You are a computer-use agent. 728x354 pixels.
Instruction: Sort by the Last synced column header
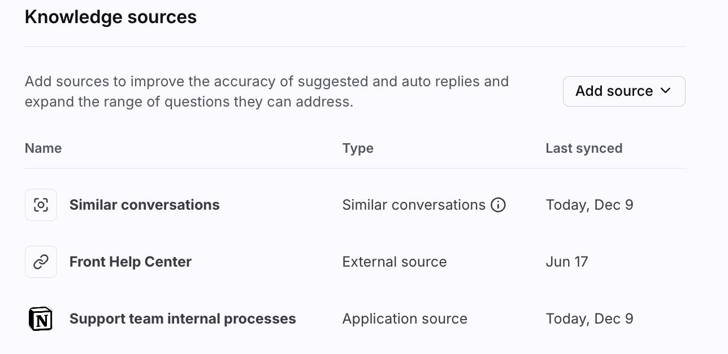(x=584, y=148)
